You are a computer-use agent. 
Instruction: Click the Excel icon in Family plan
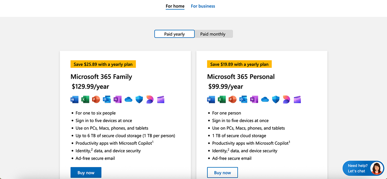[85, 100]
